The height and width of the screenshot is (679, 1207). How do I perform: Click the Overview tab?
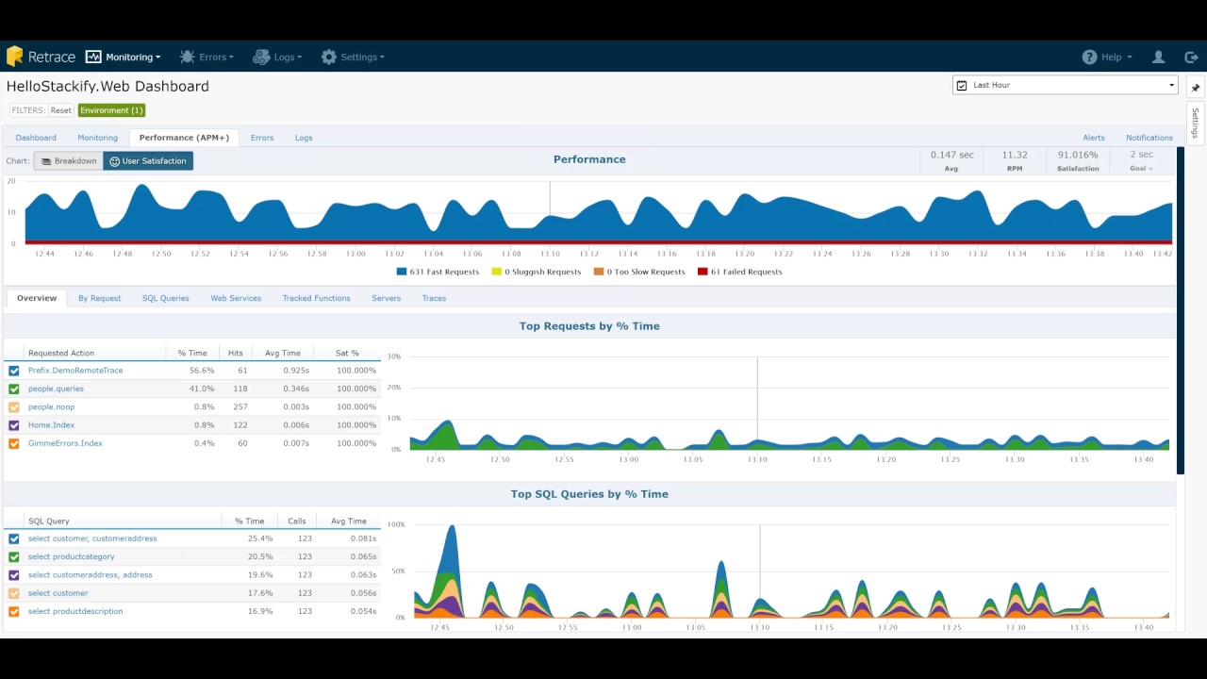coord(37,298)
